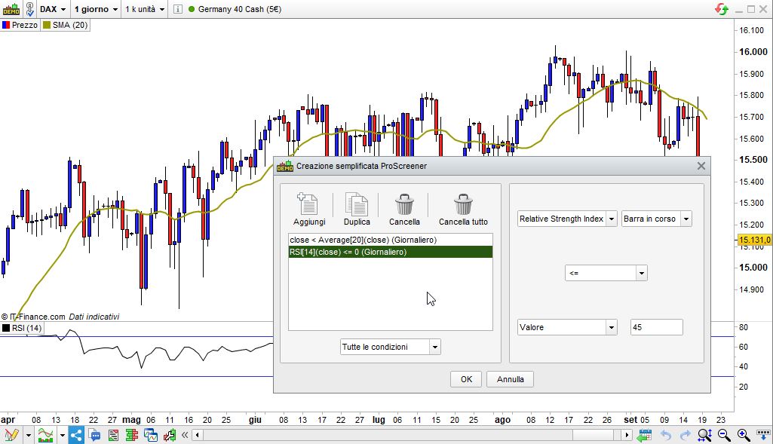Open the 'Relative Strength Index' indicator dropdown

click(x=567, y=219)
